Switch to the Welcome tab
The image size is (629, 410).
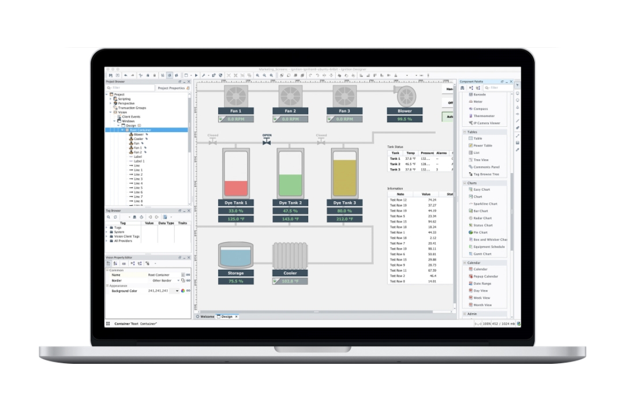pyautogui.click(x=205, y=317)
